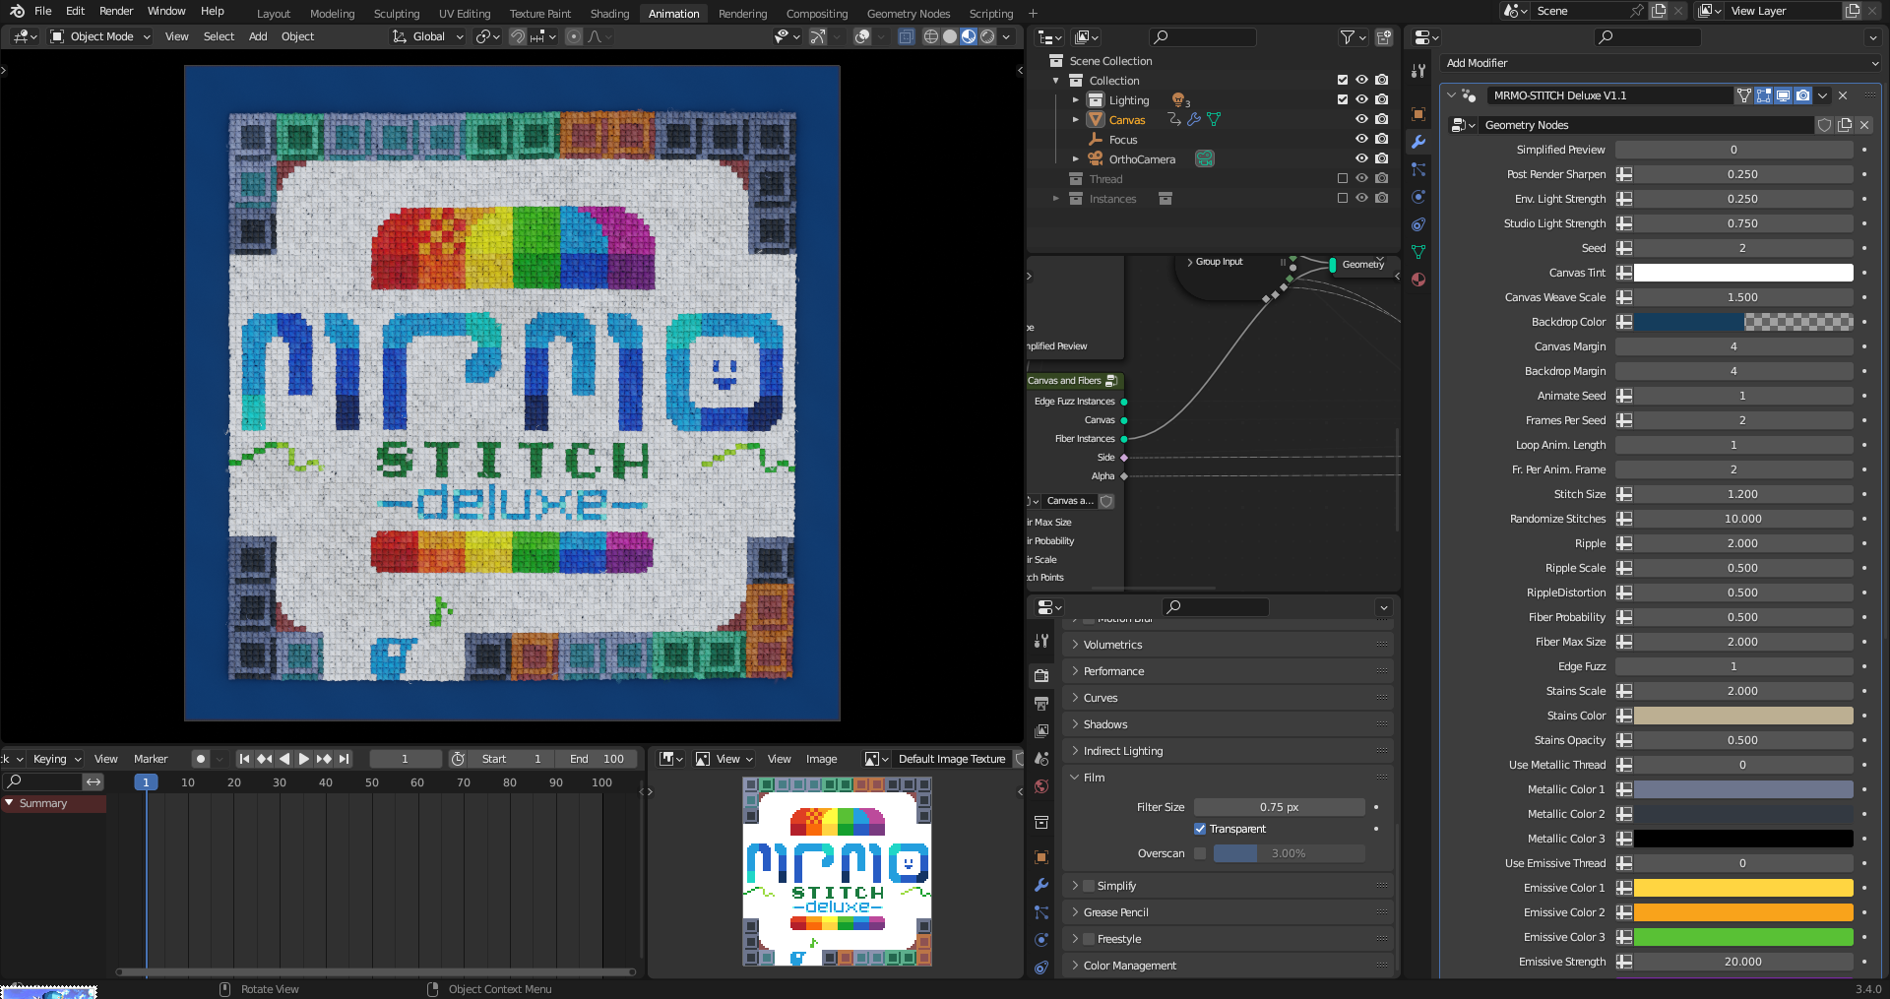Expand the Volumetrics panel
The image size is (1890, 999).
[1112, 645]
